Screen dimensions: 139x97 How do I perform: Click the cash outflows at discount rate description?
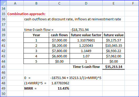pyautogui.click(x=73, y=19)
